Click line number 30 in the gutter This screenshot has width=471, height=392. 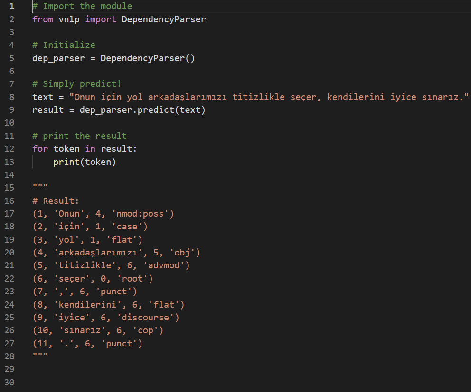pos(9,382)
